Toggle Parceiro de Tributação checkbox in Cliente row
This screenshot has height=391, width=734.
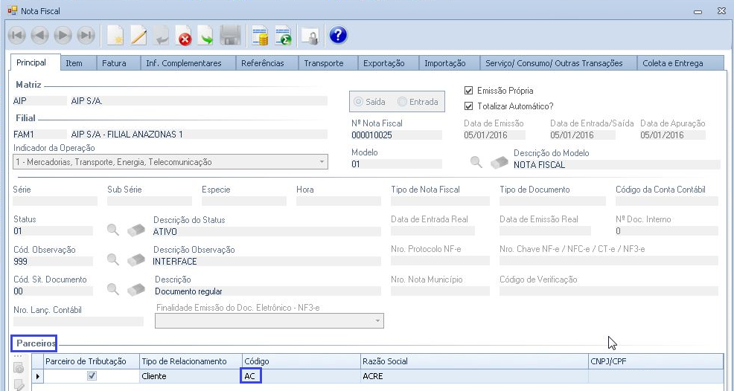92,376
